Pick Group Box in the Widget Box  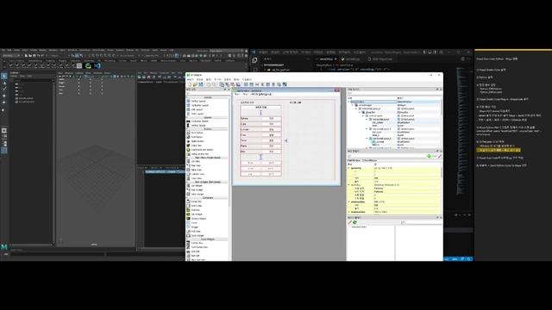tap(196, 201)
